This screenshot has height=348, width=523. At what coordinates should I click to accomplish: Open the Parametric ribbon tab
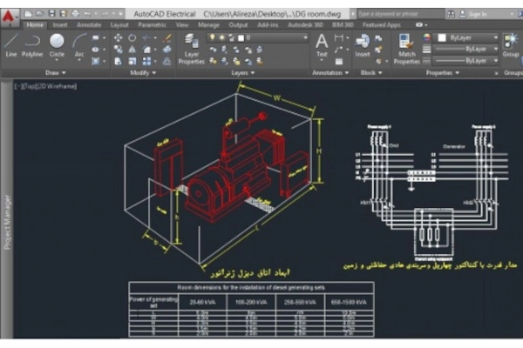point(152,25)
